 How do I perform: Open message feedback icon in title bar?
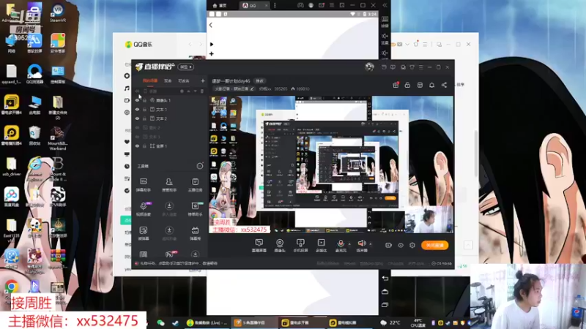[393, 67]
